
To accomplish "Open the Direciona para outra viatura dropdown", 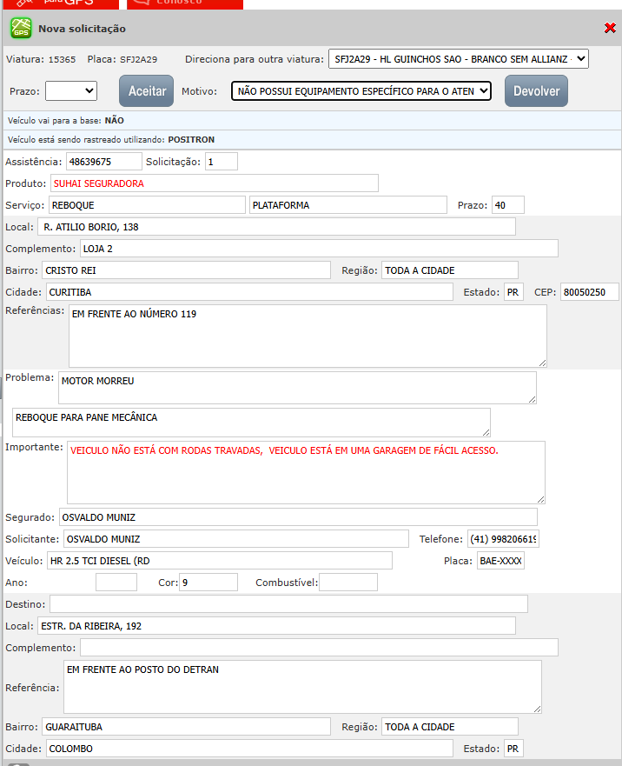I will pos(459,59).
